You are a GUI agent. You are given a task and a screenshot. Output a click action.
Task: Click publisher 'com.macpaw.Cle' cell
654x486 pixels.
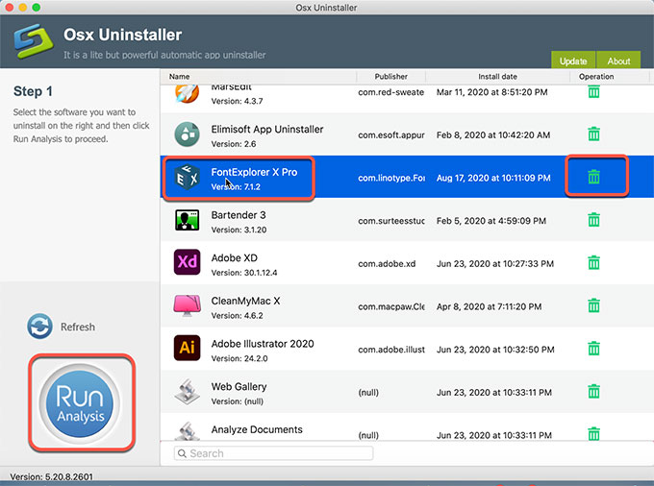(x=390, y=306)
